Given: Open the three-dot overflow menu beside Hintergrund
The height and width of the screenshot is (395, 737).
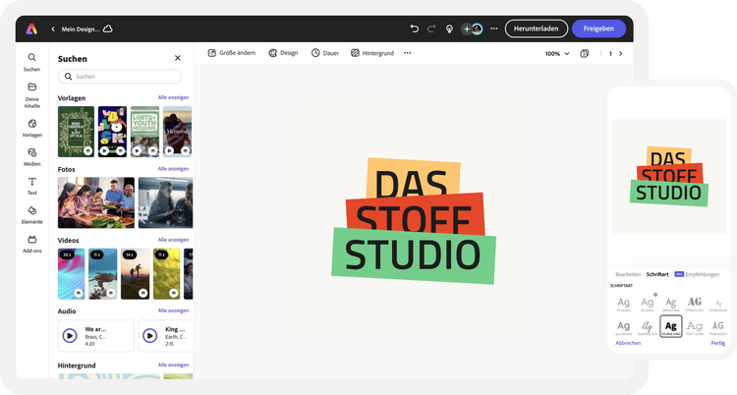Looking at the screenshot, I should [408, 53].
